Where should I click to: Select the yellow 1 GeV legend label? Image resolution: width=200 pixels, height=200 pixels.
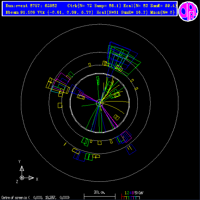[126, 193]
